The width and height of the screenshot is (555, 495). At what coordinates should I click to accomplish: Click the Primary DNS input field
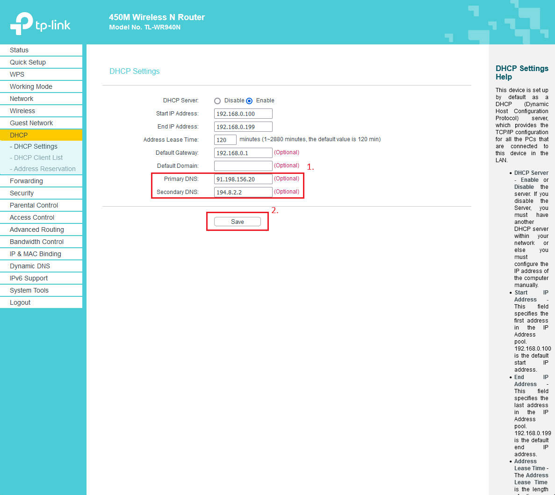click(243, 179)
